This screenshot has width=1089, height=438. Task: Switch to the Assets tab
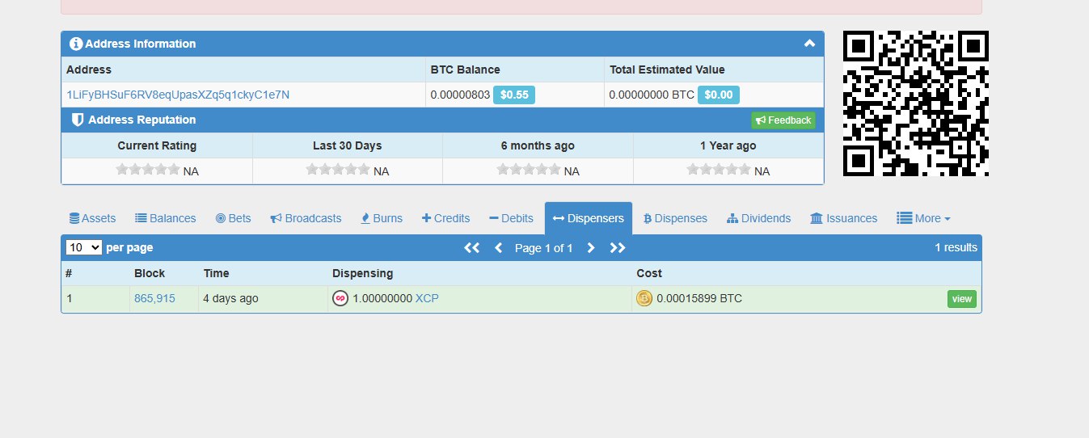pyautogui.click(x=92, y=218)
